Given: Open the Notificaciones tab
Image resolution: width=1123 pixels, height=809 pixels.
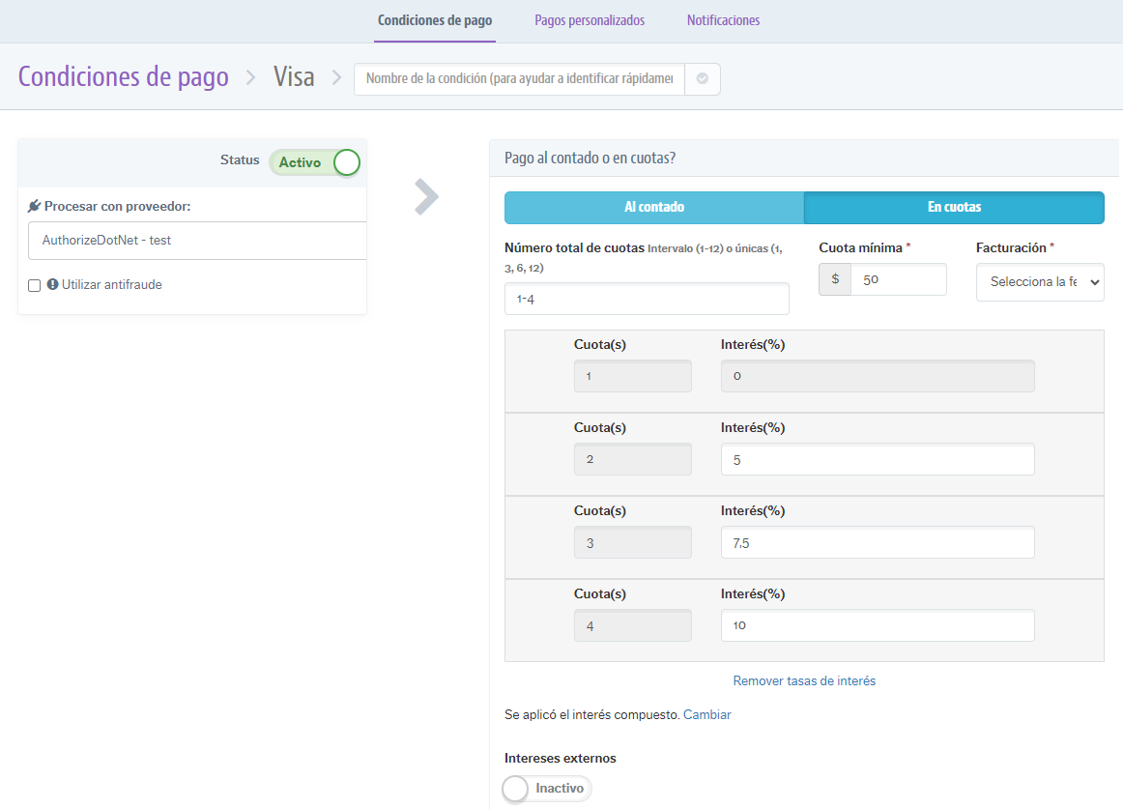Looking at the screenshot, I should 723,19.
